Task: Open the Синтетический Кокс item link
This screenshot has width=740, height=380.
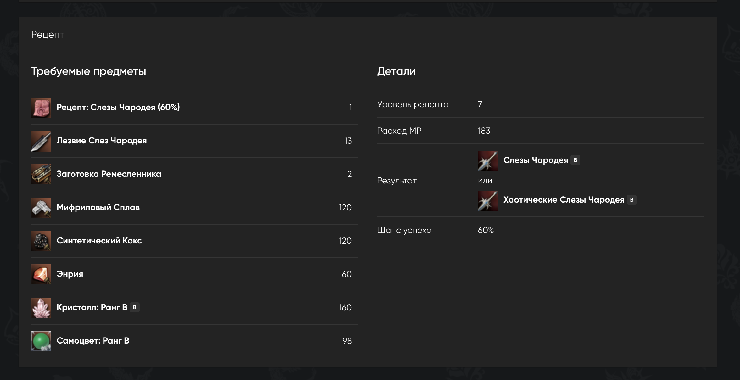Action: tap(99, 241)
